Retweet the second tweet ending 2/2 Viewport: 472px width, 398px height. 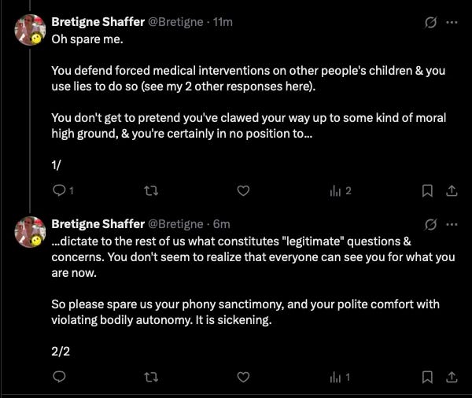[151, 377]
